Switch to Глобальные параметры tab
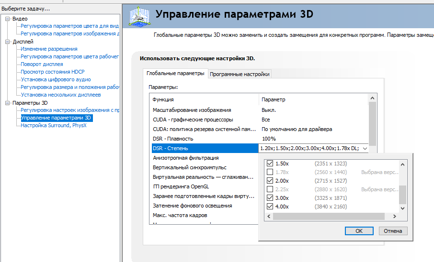Viewport: 434px width, 262px height. click(175, 74)
